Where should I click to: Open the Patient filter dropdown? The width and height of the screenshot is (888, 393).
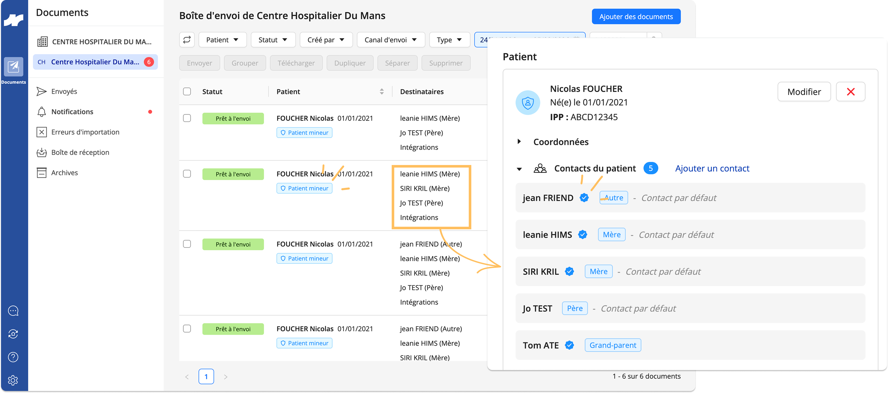click(x=223, y=40)
